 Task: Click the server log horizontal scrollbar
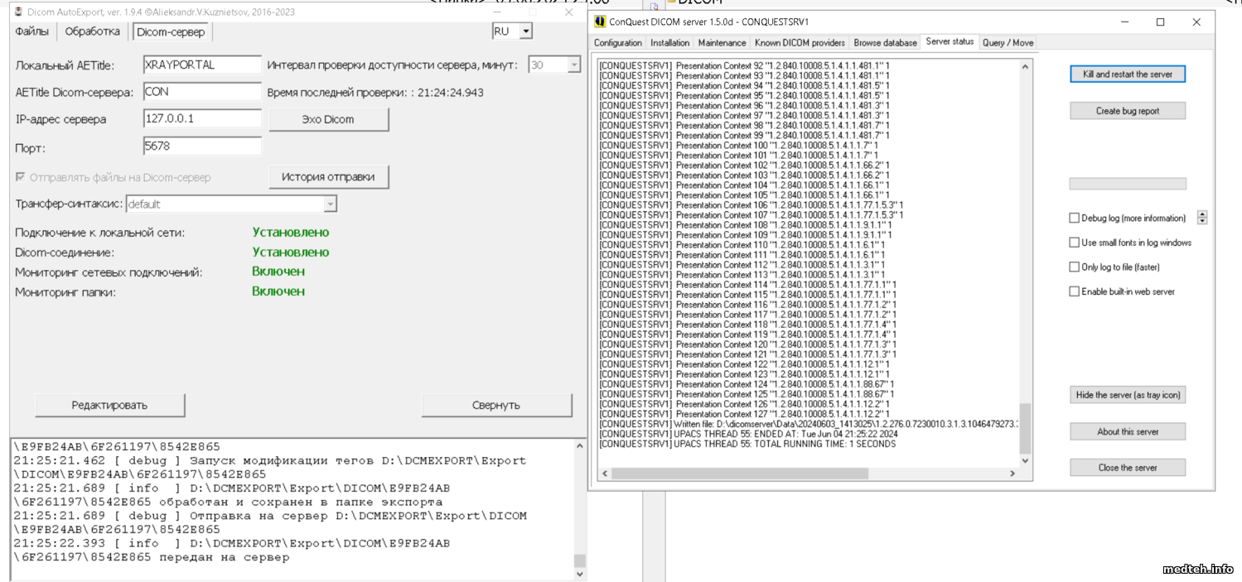point(739,474)
